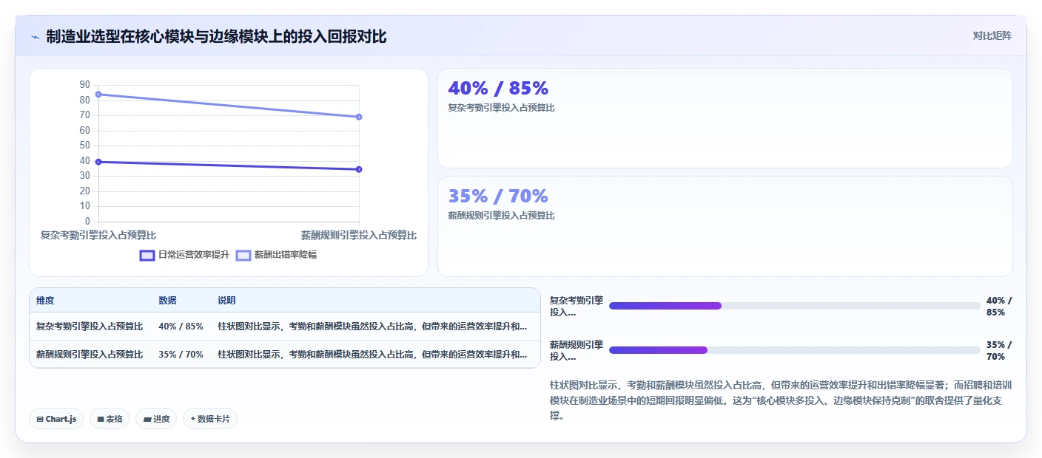Click the large 35% / 70% data card figure
The height and width of the screenshot is (458, 1042).
point(498,196)
